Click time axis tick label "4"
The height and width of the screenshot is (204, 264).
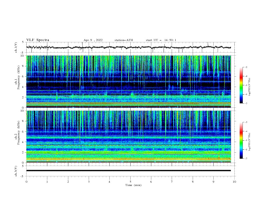point(109,182)
